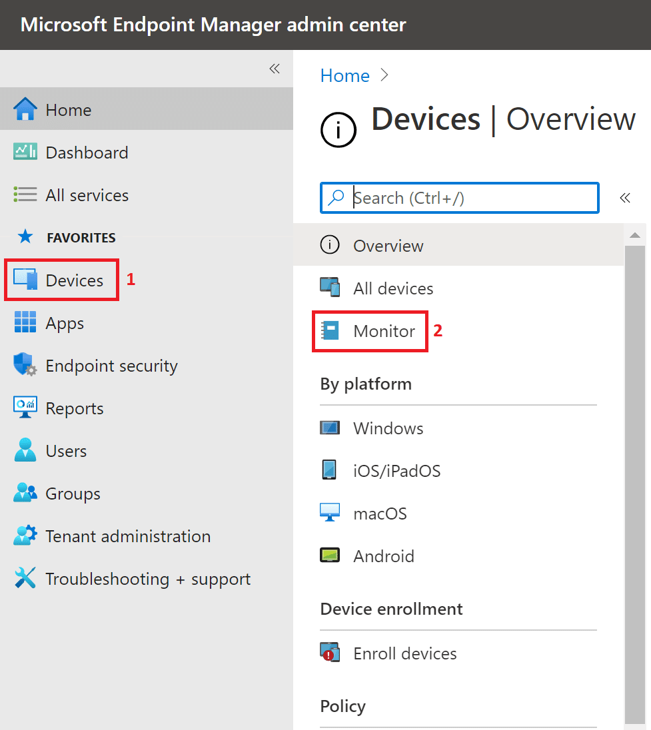651x730 pixels.
Task: Select the Devices icon in the sidebar
Action: point(25,280)
